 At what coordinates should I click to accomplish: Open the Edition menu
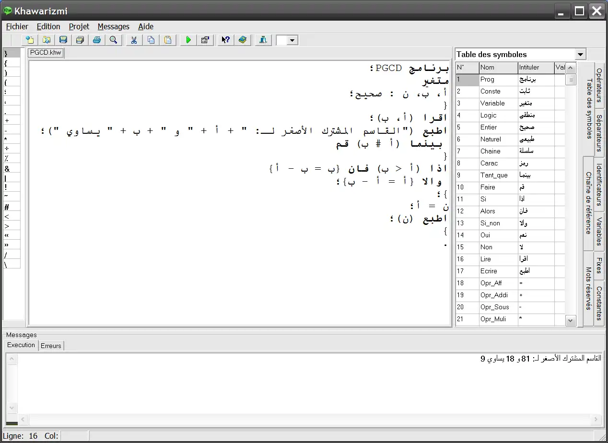48,26
